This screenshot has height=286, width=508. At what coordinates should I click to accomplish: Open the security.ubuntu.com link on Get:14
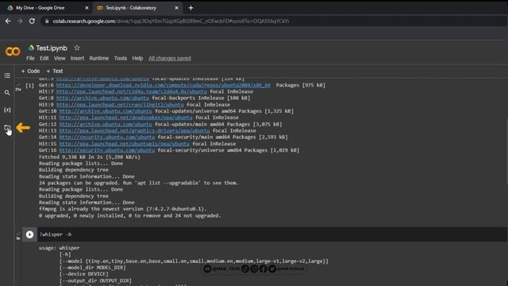(107, 137)
